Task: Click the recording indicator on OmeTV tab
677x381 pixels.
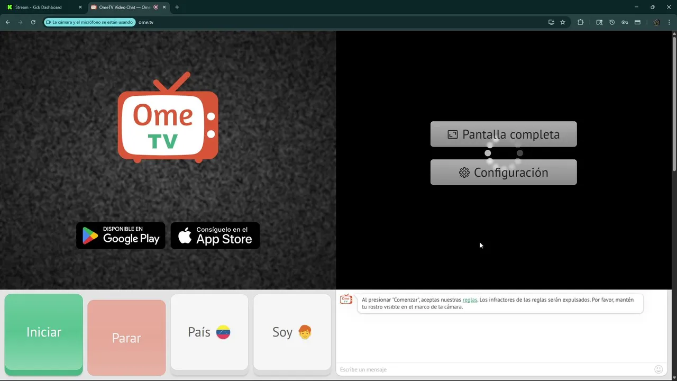Action: [155, 7]
